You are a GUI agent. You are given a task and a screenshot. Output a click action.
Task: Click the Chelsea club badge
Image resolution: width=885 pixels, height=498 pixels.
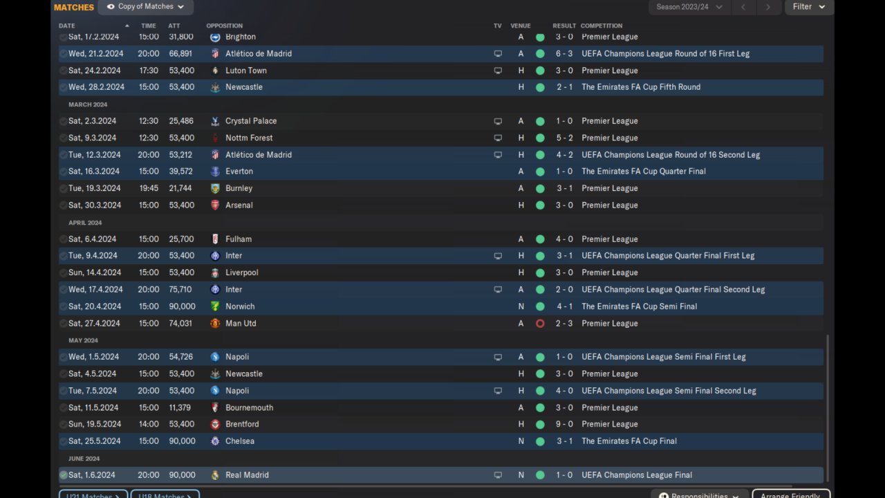(215, 441)
